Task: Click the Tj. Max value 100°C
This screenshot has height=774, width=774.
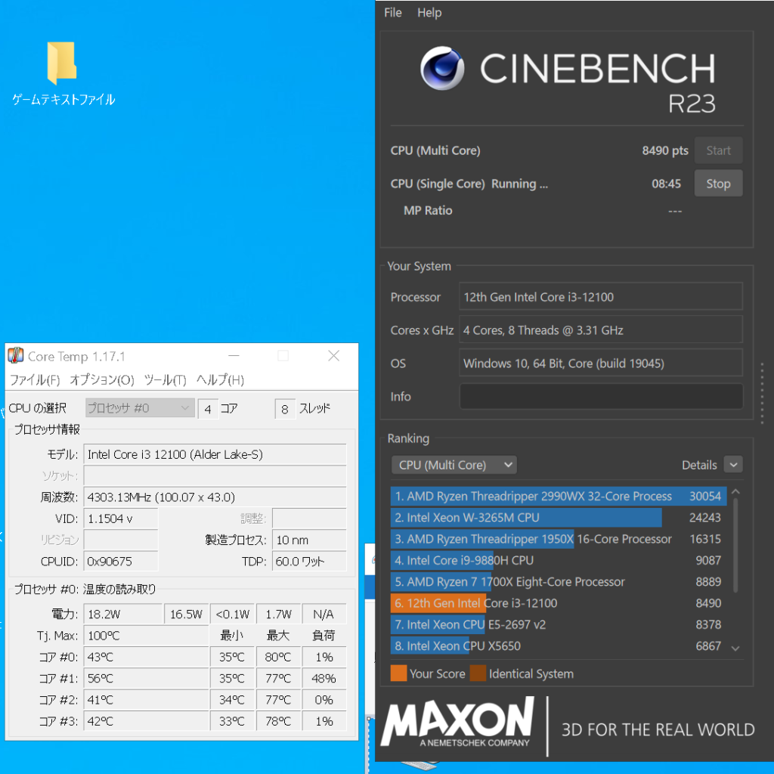Action: (x=146, y=635)
